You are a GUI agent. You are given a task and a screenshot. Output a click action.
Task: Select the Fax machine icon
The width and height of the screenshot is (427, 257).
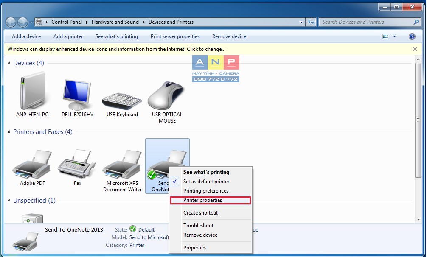click(x=77, y=163)
